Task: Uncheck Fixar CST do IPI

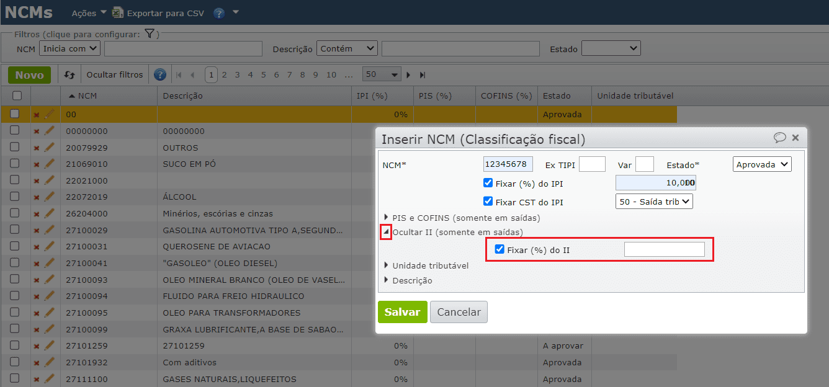Action: point(488,202)
